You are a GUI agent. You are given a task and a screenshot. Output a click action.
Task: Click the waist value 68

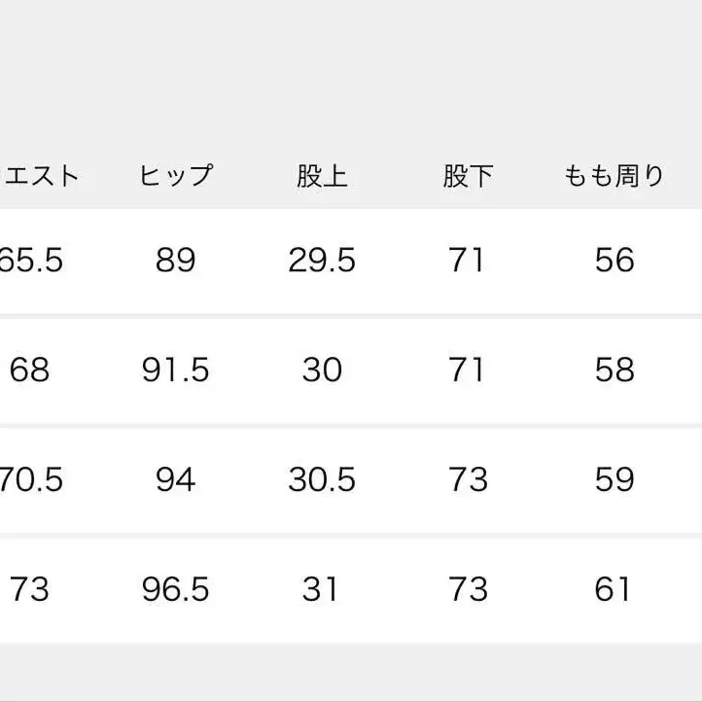coord(29,370)
